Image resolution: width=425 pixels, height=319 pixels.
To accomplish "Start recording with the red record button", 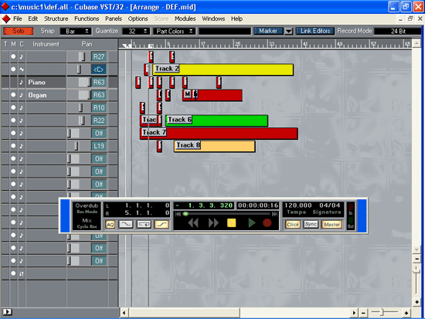I will point(267,223).
